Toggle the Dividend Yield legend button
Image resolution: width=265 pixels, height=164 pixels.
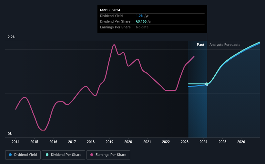click(23, 155)
